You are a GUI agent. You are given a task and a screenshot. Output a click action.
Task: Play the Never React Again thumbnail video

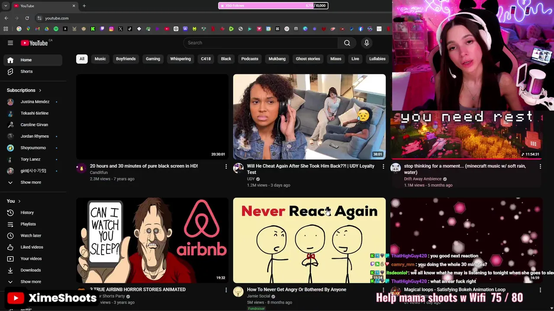[309, 240]
